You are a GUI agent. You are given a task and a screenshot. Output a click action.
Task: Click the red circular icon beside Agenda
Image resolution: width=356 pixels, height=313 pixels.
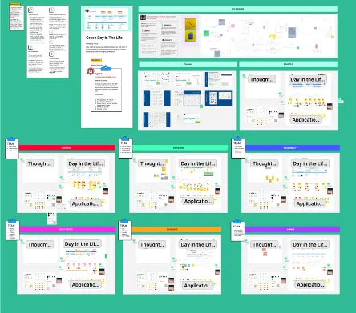click(x=91, y=71)
